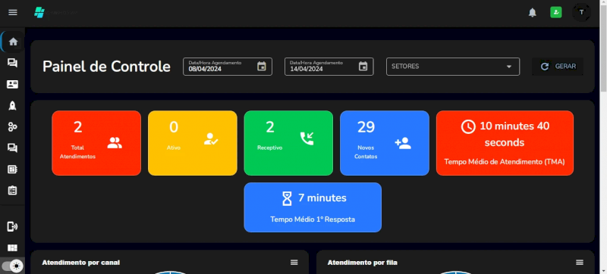This screenshot has height=274, width=607.
Task: Click the Tempo Médio 1º Resposta card
Action: coord(313,207)
